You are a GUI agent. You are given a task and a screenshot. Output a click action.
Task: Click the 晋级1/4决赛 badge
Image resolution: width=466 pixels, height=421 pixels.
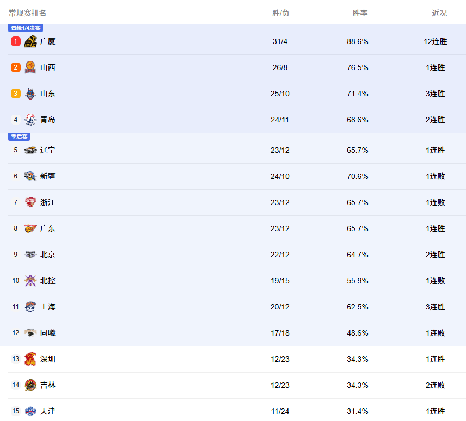click(x=26, y=28)
